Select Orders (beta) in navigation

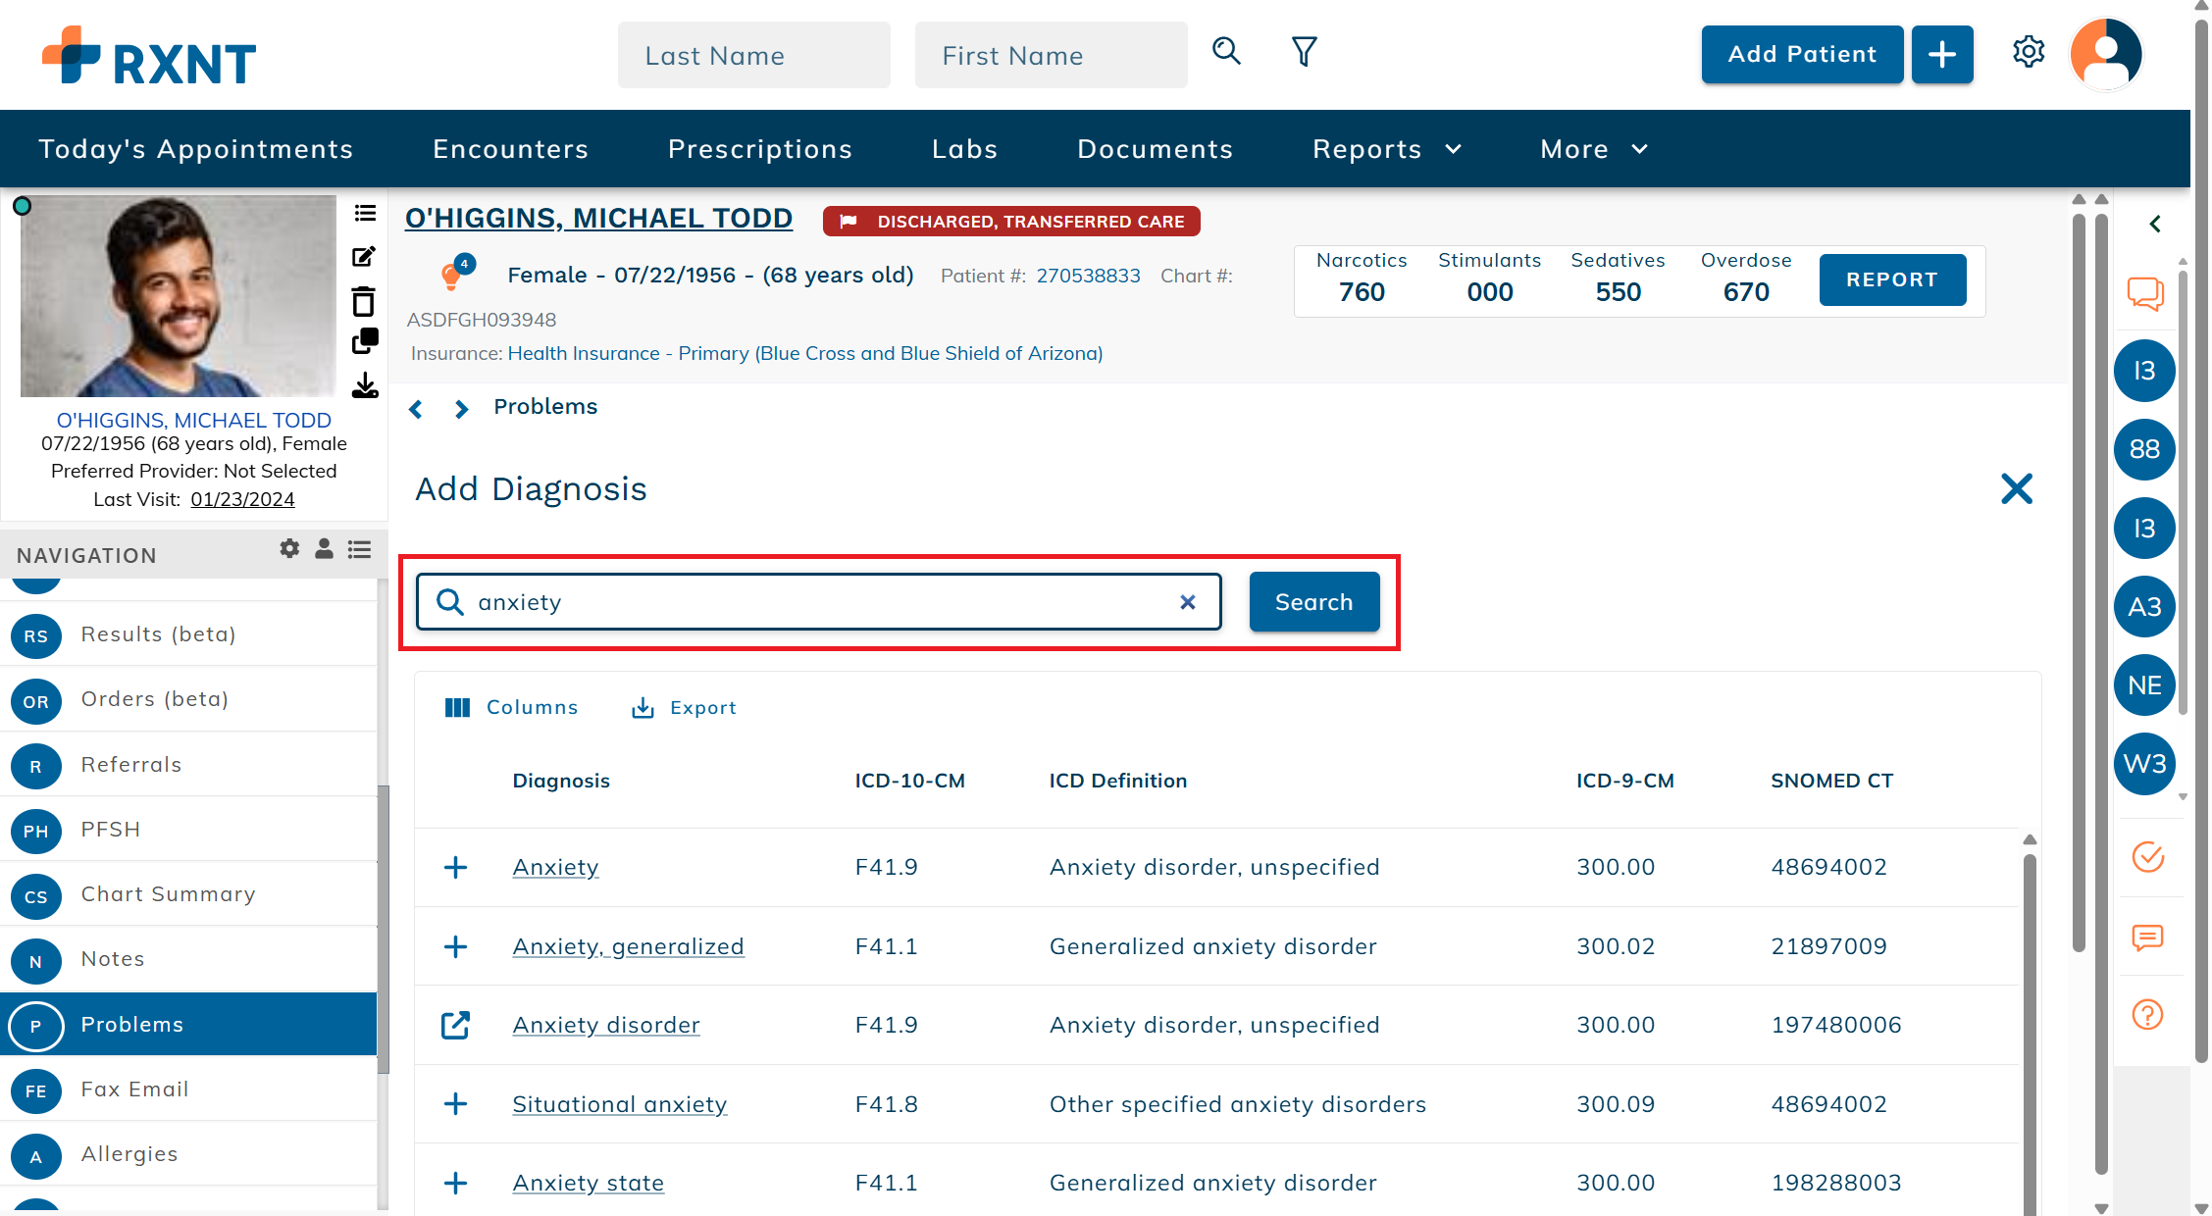pos(188,699)
